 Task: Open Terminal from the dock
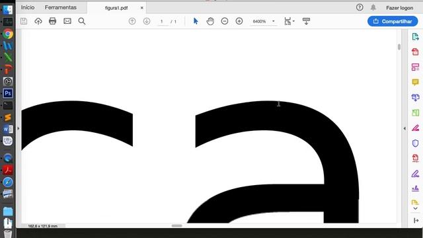tap(8, 105)
